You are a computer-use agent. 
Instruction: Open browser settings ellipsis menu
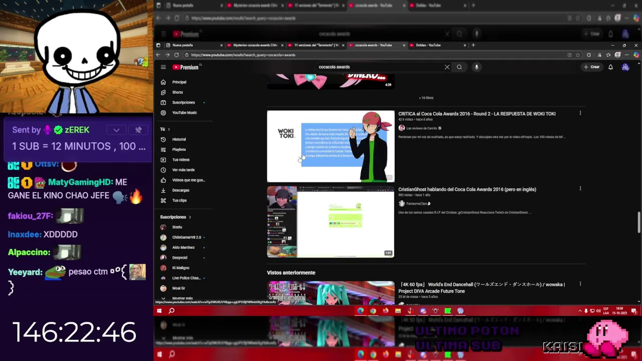(x=627, y=55)
